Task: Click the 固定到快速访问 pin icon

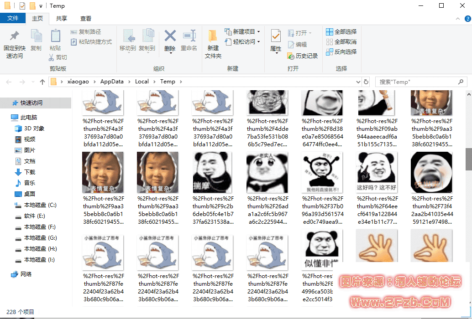Action: [15, 36]
